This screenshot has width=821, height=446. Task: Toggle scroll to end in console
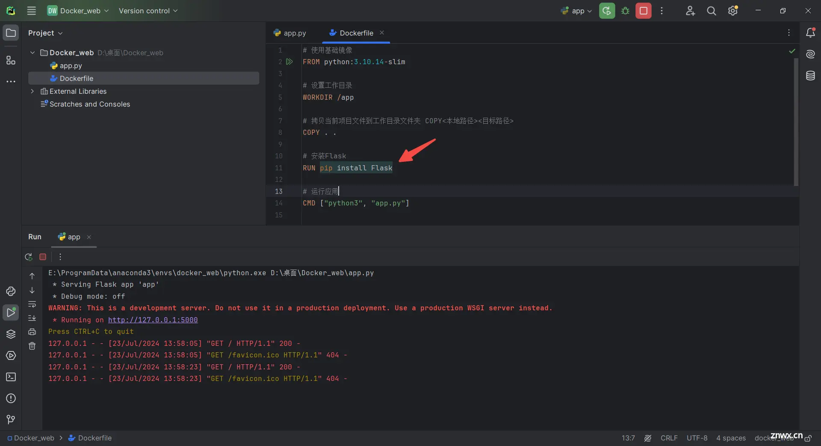tap(32, 318)
